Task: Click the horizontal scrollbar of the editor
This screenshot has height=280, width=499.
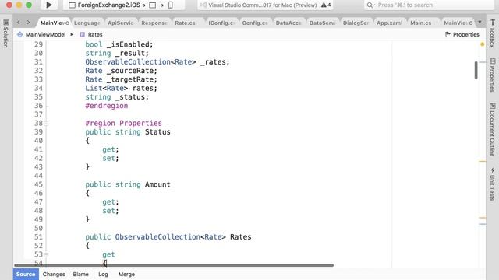Action: [174, 265]
